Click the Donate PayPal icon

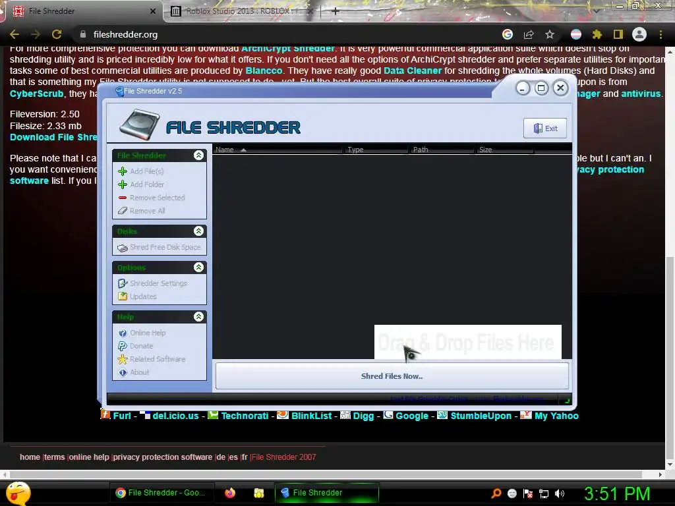(x=122, y=346)
